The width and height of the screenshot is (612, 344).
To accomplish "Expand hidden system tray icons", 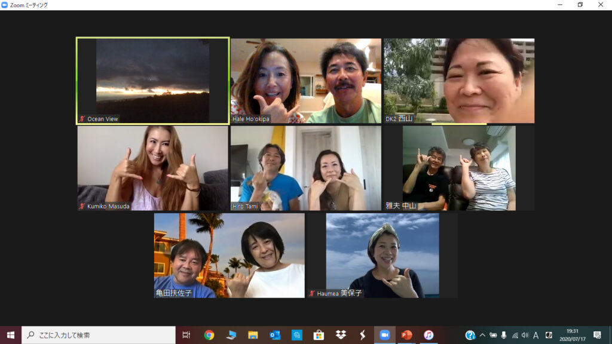I will tap(482, 335).
